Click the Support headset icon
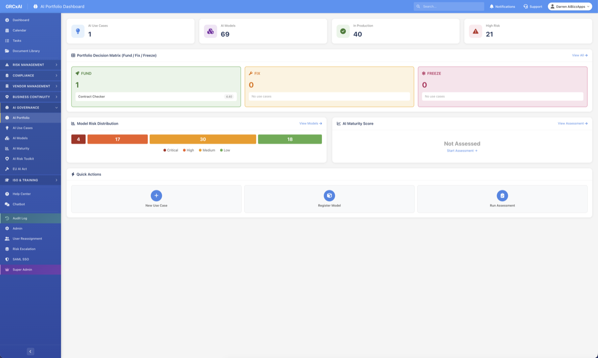Screen dimensions: 598x358 526,7
